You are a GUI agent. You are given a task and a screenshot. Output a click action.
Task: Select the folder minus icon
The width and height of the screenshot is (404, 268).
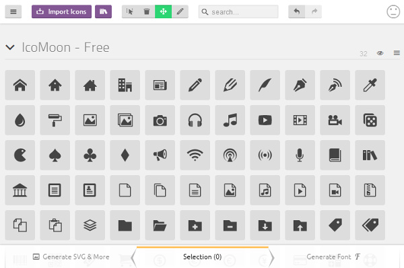click(x=230, y=225)
